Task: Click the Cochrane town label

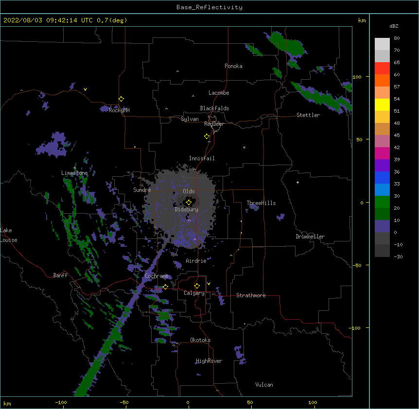Action: click(x=157, y=276)
